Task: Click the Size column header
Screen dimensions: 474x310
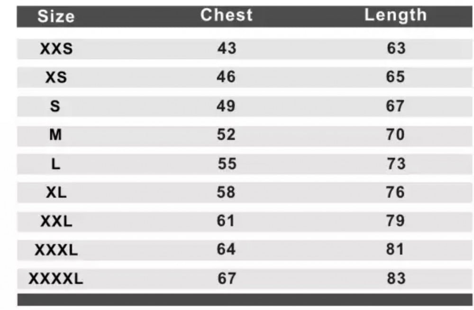Action: (x=56, y=17)
